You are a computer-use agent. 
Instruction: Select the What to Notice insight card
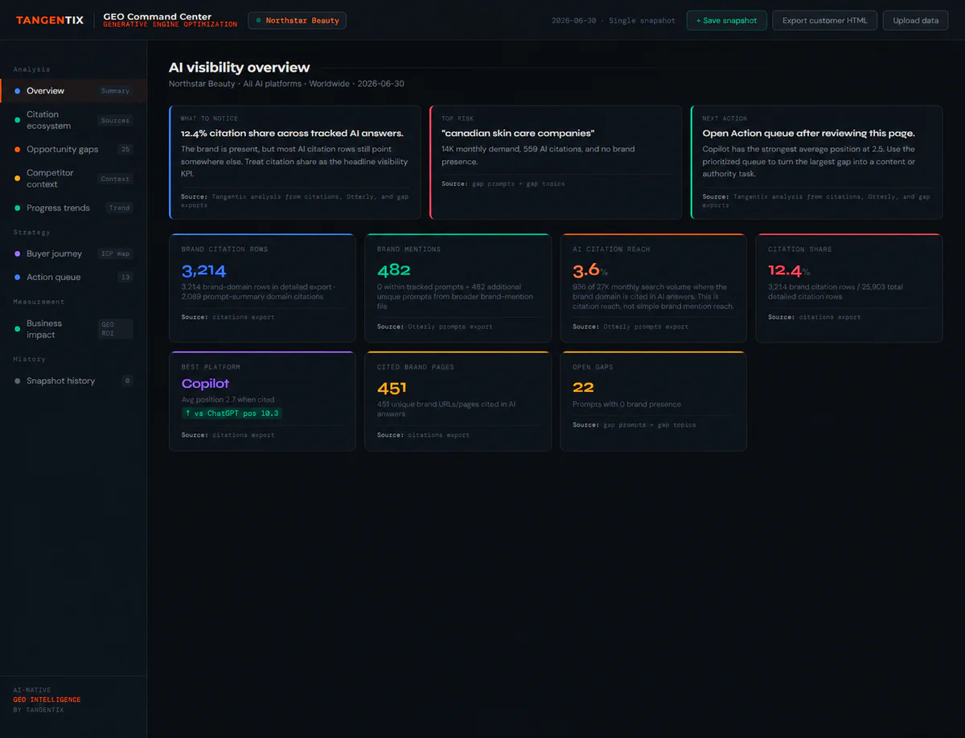coord(295,162)
